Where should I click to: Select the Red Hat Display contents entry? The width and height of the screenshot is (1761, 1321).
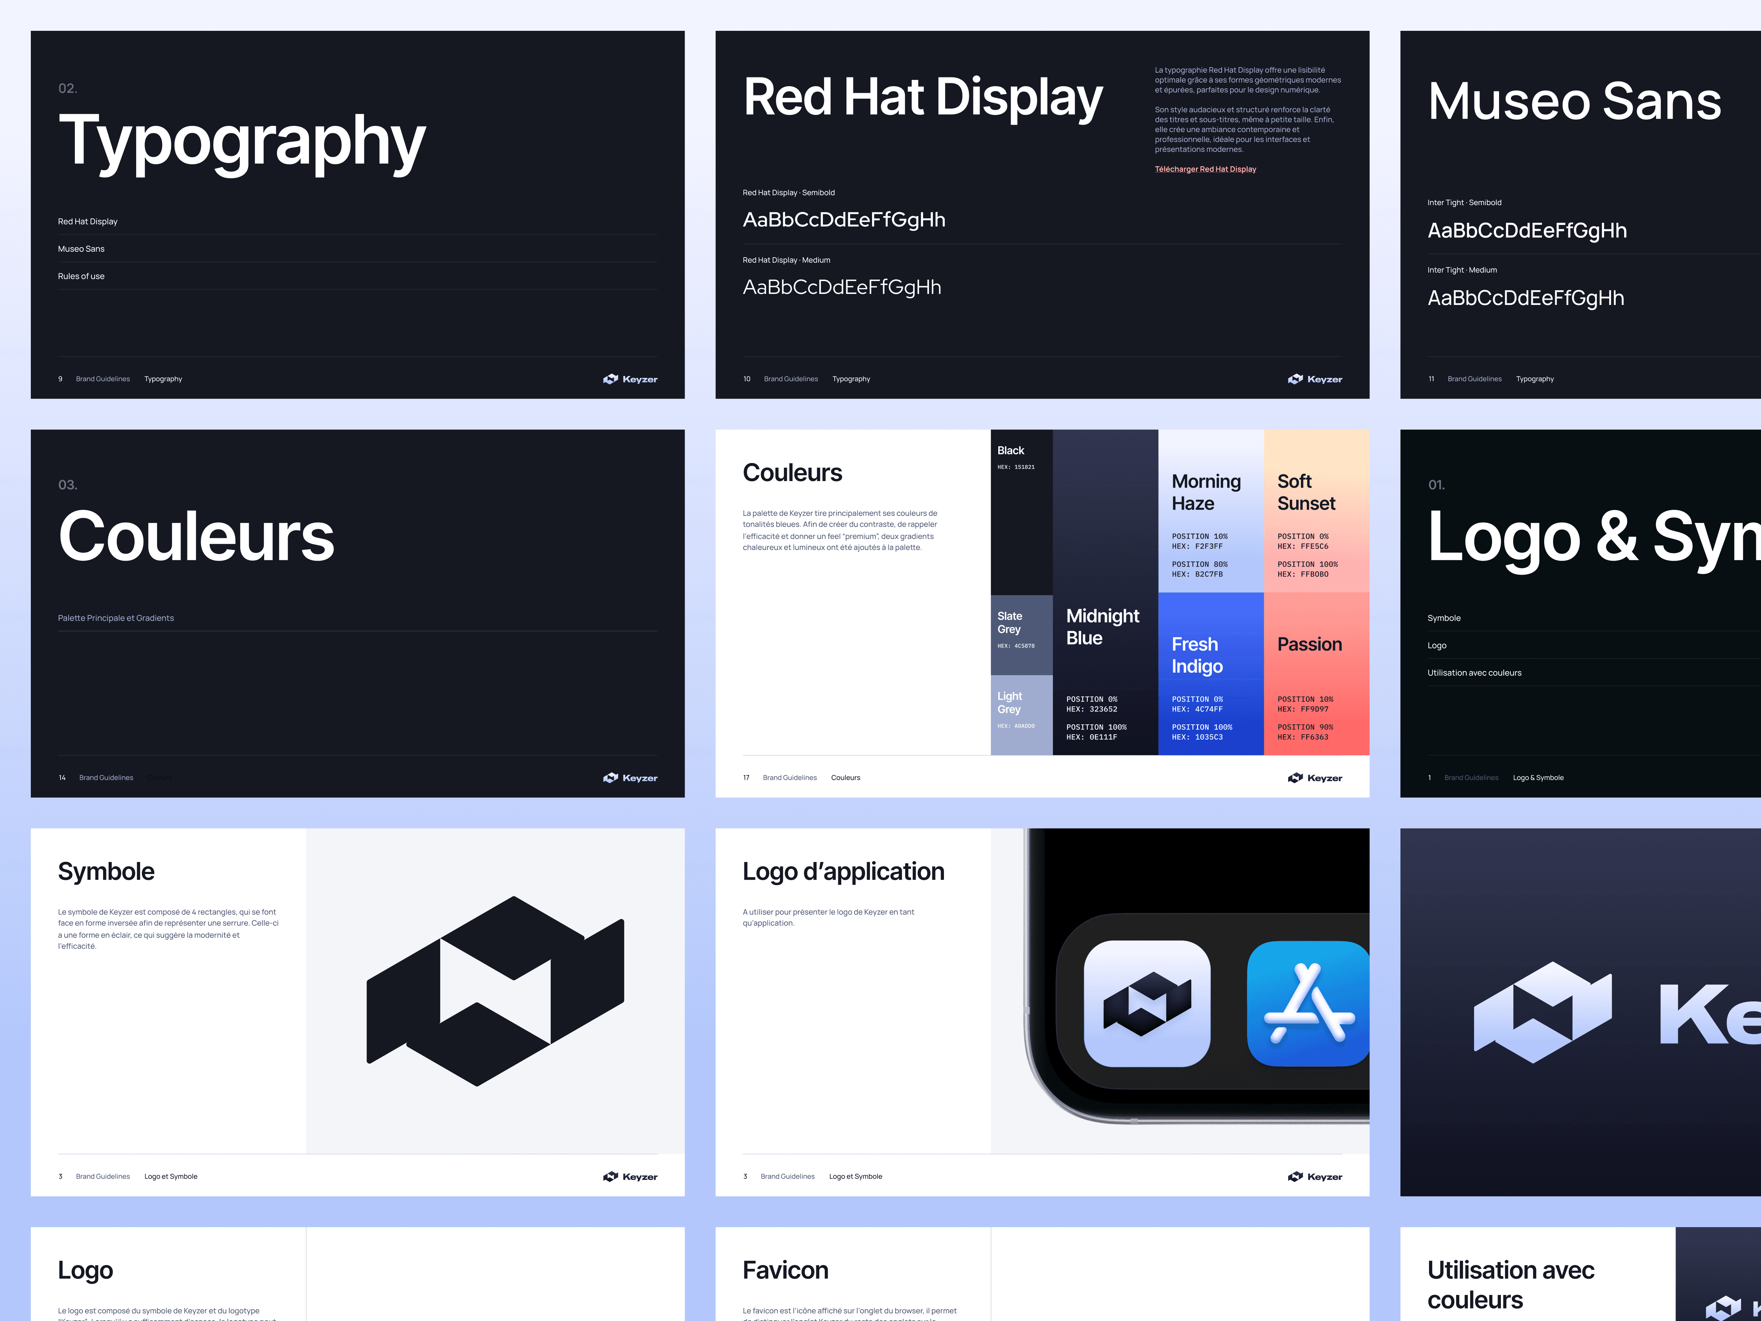(88, 221)
